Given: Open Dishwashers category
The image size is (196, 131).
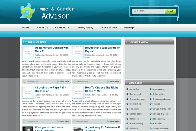Looking at the screenshot, I should (x=135, y=104).
